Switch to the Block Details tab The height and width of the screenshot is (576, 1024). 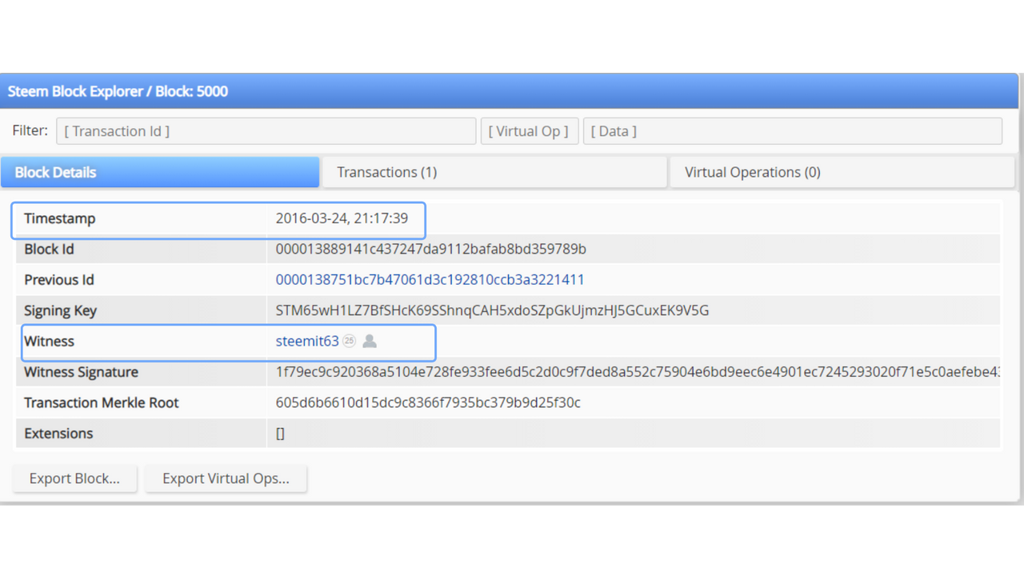[x=160, y=172]
